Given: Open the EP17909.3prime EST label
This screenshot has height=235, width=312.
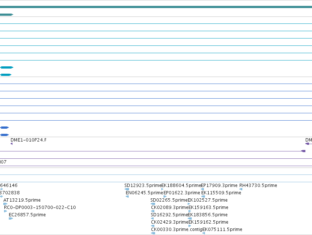Looking at the screenshot, I should point(219,186).
